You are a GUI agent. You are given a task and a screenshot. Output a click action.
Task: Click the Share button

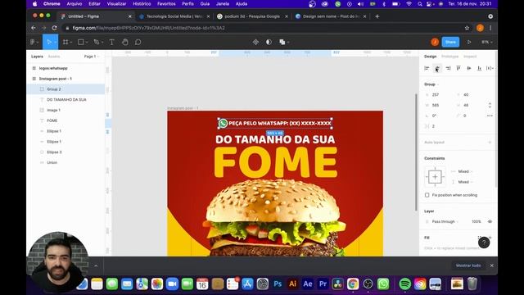(450, 42)
